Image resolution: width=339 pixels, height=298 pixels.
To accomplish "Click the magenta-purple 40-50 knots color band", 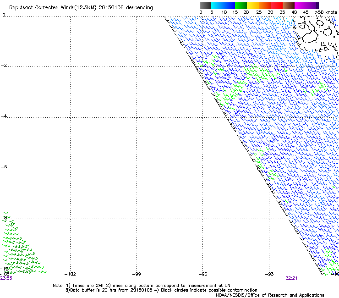I will click(x=306, y=6).
